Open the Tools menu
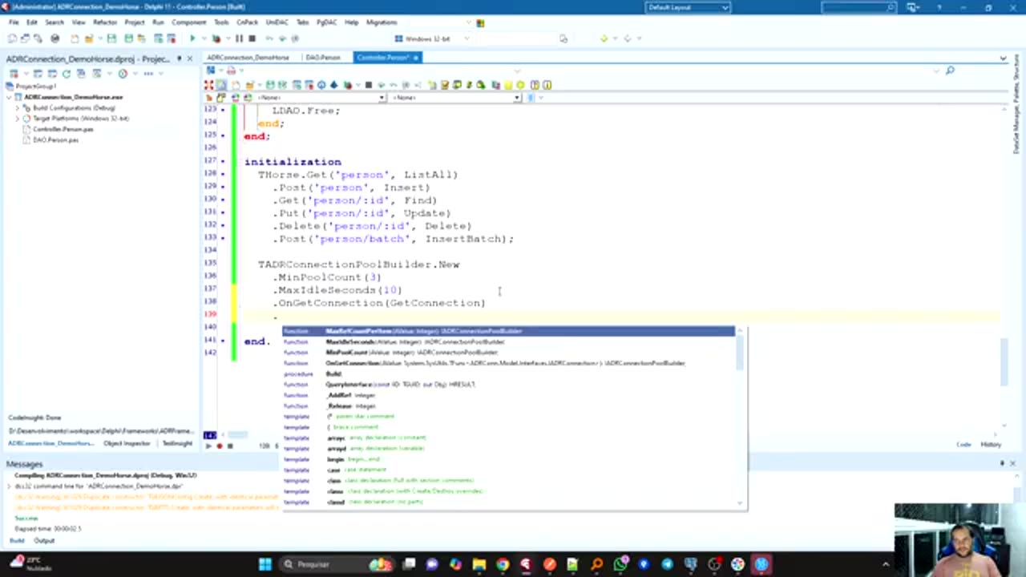 click(x=221, y=22)
